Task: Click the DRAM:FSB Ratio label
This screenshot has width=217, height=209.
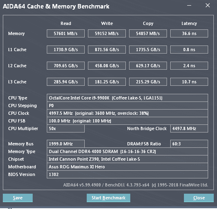Action: (x=144, y=144)
